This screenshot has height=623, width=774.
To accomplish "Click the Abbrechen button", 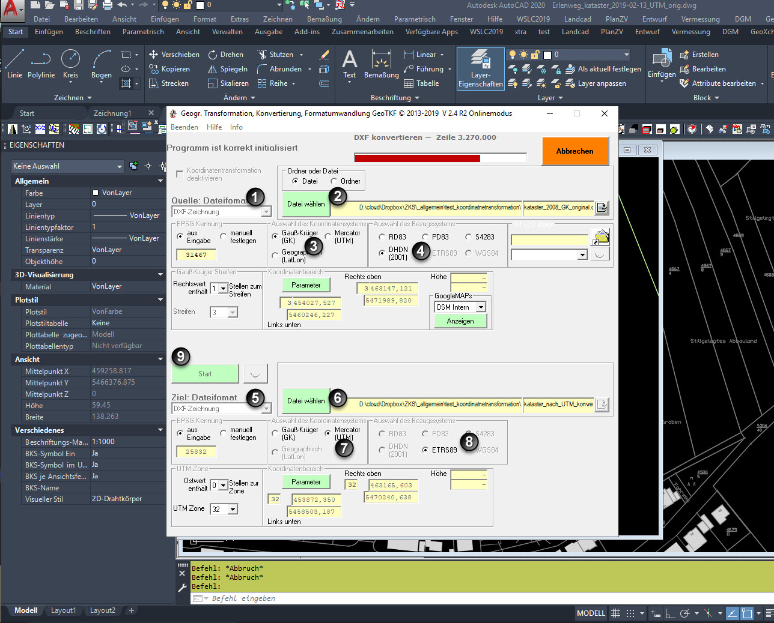I will coord(575,151).
